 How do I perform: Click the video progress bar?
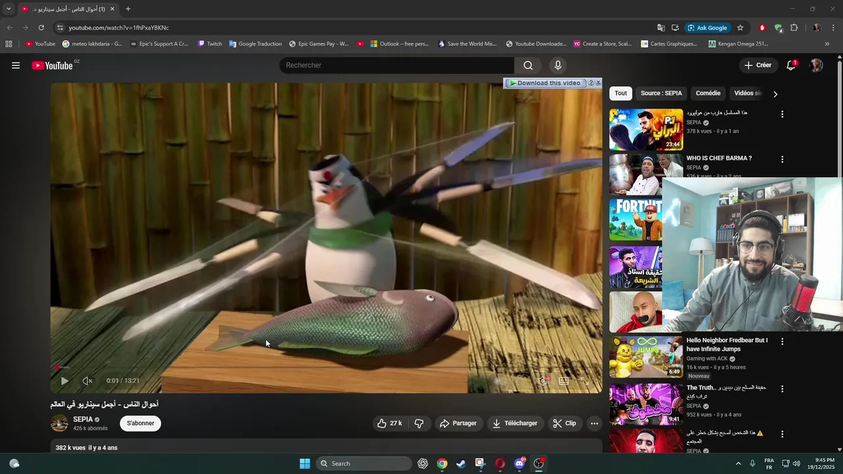[x=326, y=368]
